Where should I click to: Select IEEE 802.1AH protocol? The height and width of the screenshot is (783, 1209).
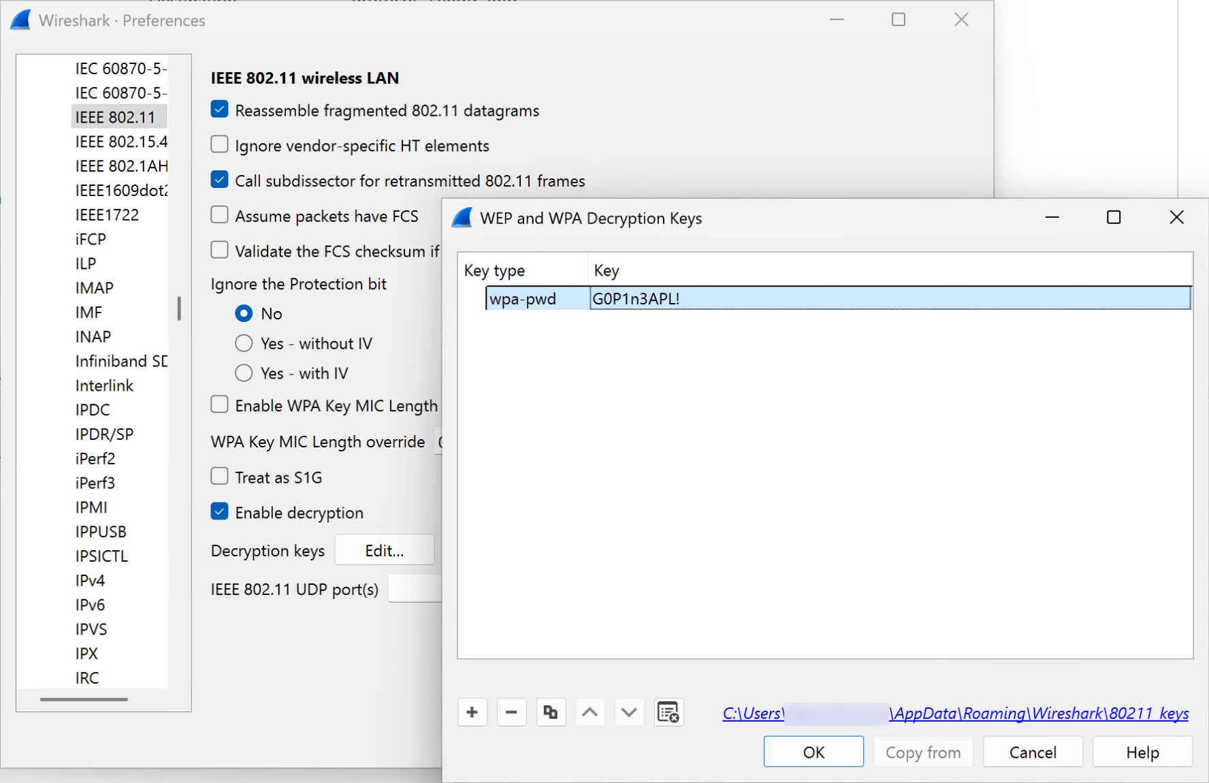point(121,166)
